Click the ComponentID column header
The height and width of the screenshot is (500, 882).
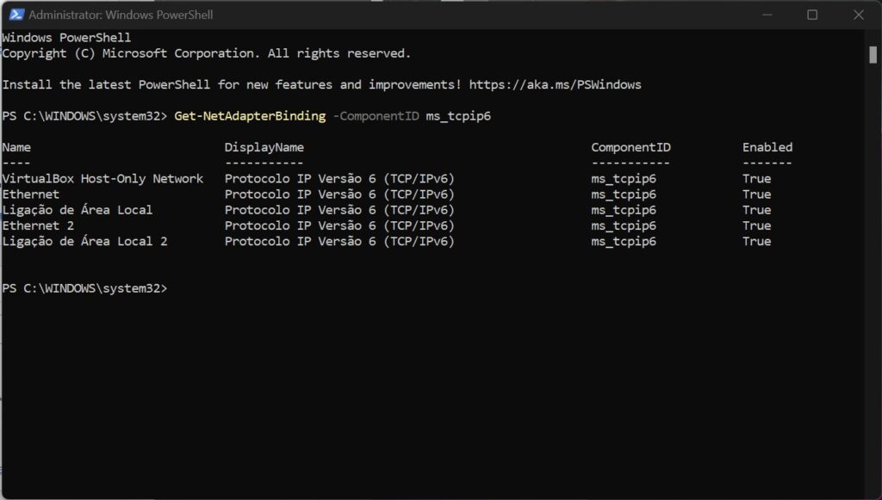tap(630, 147)
